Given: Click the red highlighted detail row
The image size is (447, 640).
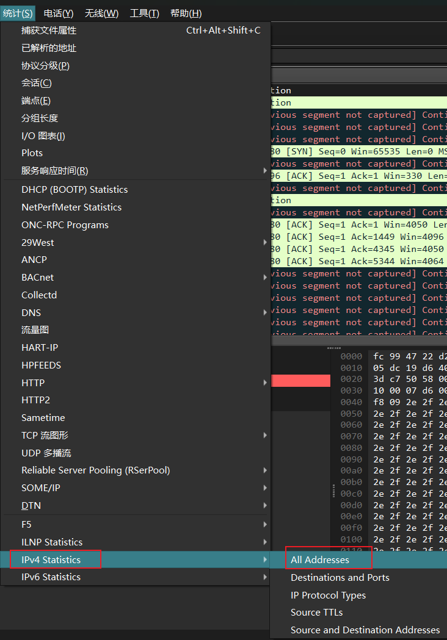Looking at the screenshot, I should coord(300,381).
